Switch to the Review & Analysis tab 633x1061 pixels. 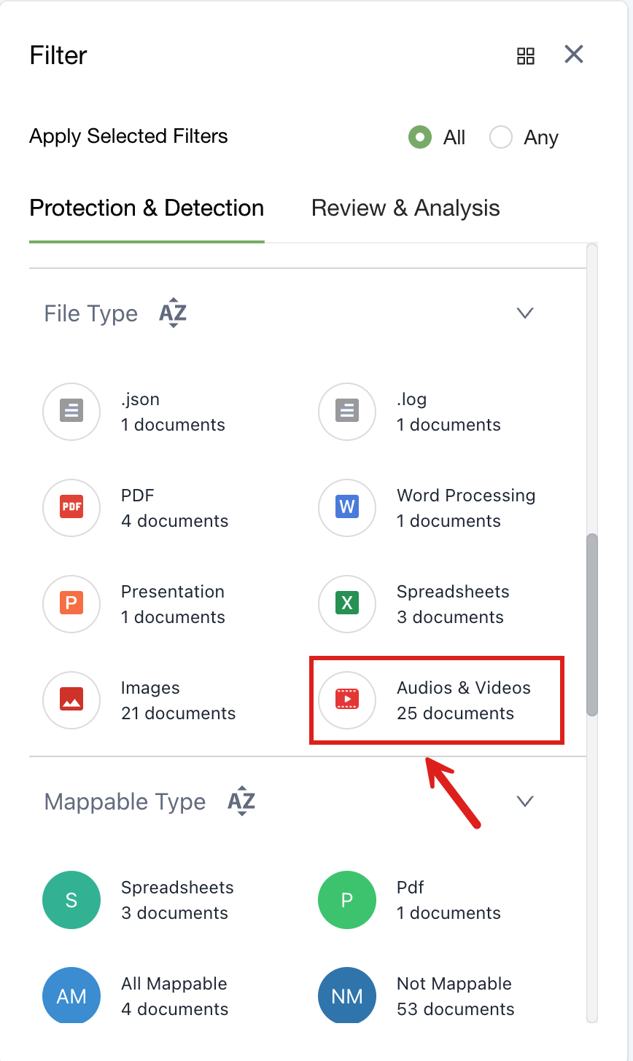point(405,208)
